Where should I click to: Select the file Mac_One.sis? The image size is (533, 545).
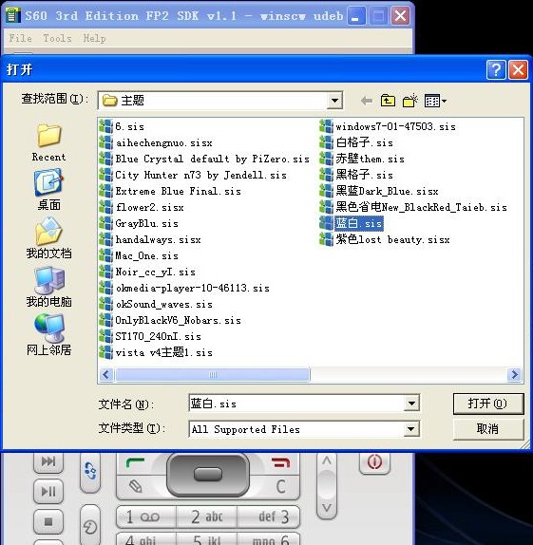point(139,255)
